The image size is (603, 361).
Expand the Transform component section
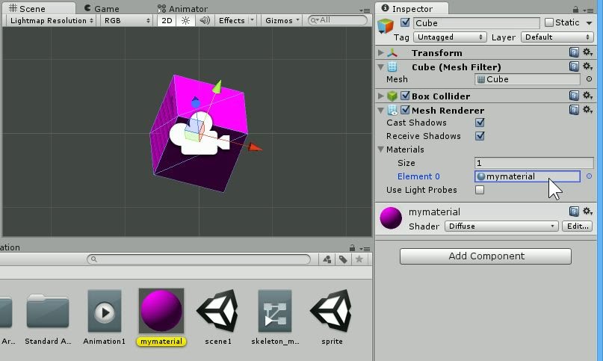point(381,53)
